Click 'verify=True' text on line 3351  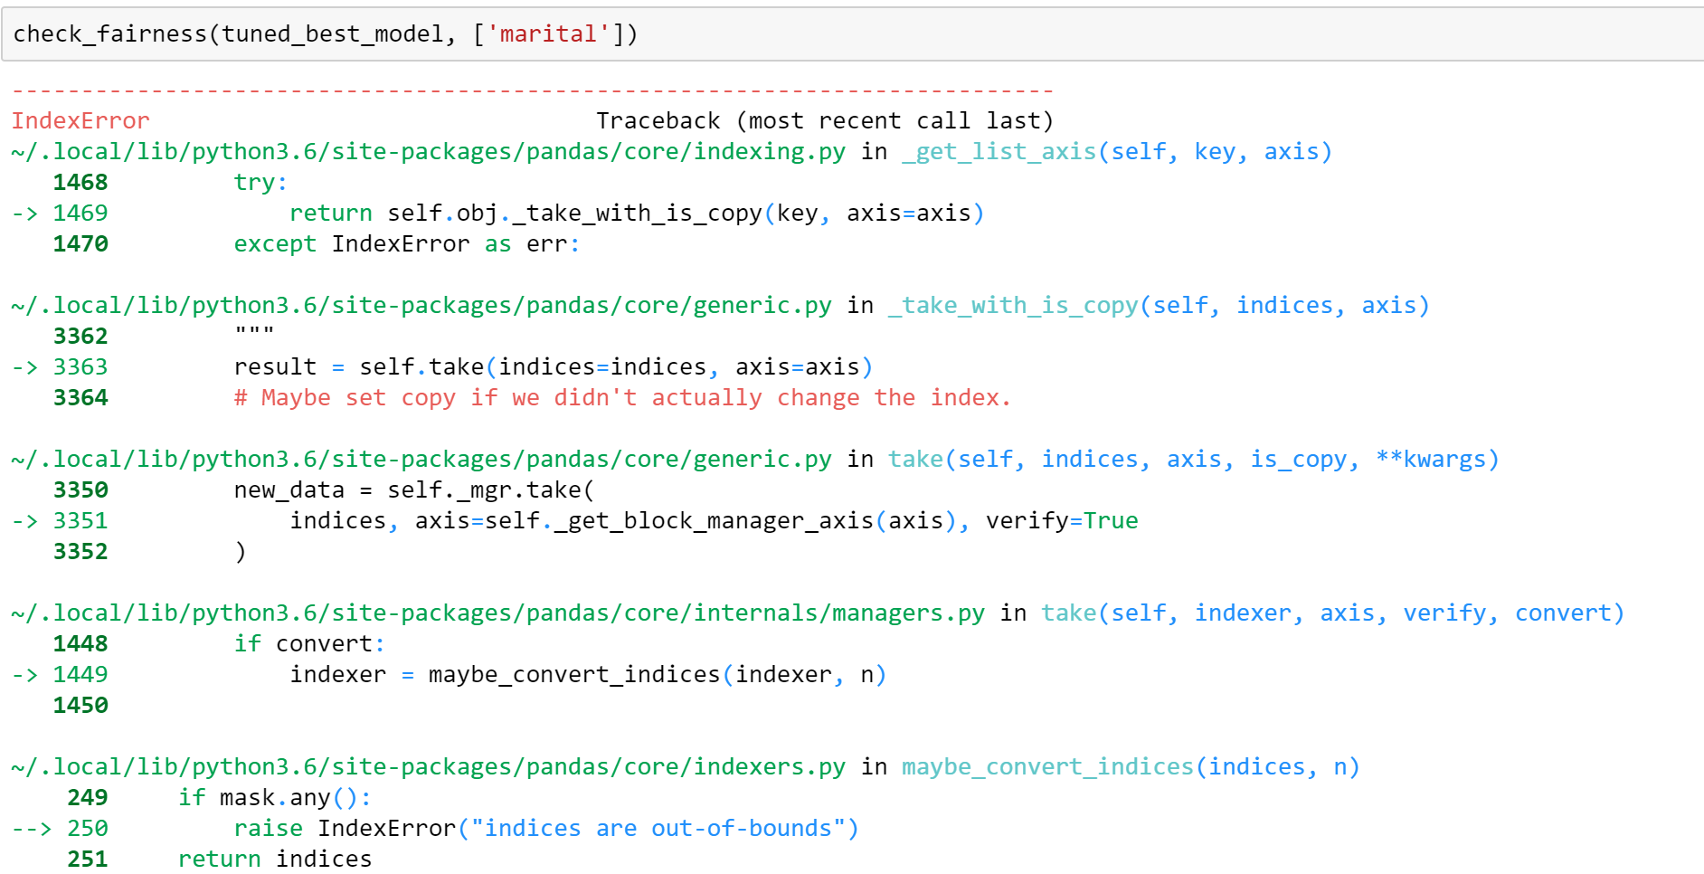pos(1062,521)
